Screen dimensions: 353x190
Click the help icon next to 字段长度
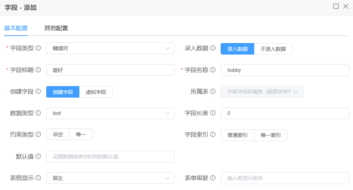213,113
